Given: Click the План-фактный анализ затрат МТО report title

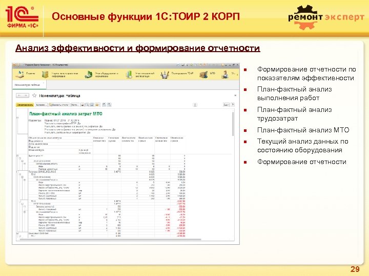Looking at the screenshot, I should pyautogui.click(x=66, y=114).
